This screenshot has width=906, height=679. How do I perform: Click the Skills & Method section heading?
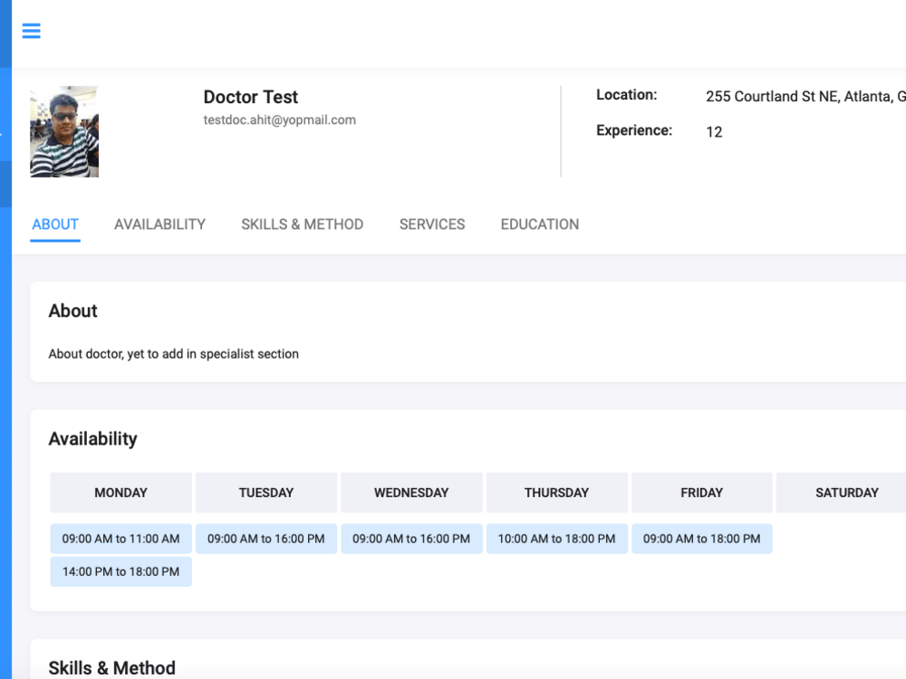[x=112, y=668]
